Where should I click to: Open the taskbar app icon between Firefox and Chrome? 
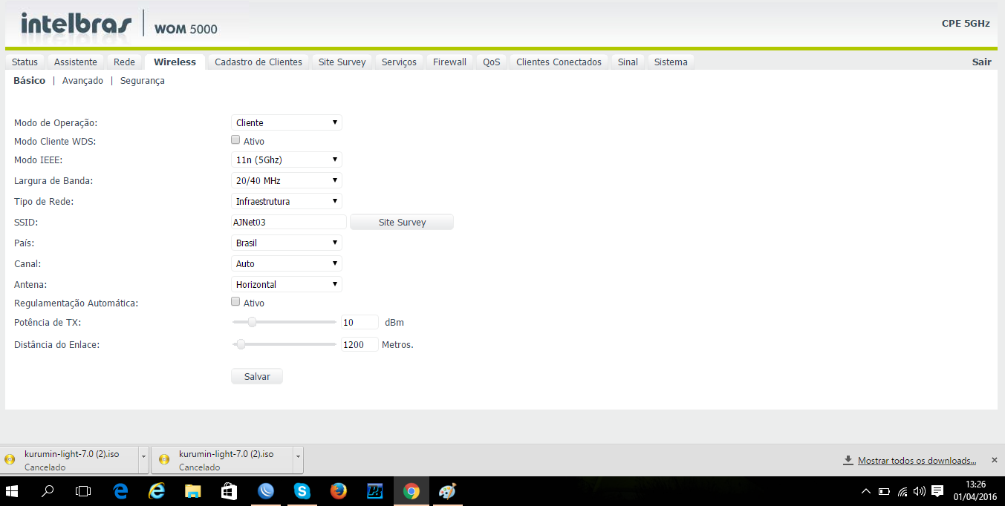tap(374, 491)
